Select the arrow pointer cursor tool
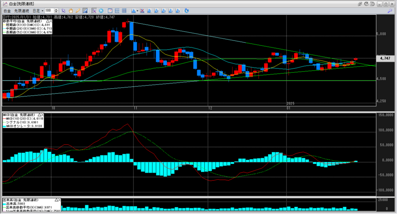397x214 pixels. 64,10
